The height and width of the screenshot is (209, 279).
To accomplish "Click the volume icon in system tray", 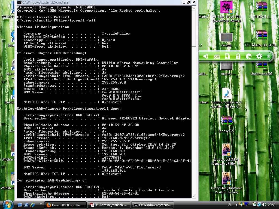I will [264, 205].
